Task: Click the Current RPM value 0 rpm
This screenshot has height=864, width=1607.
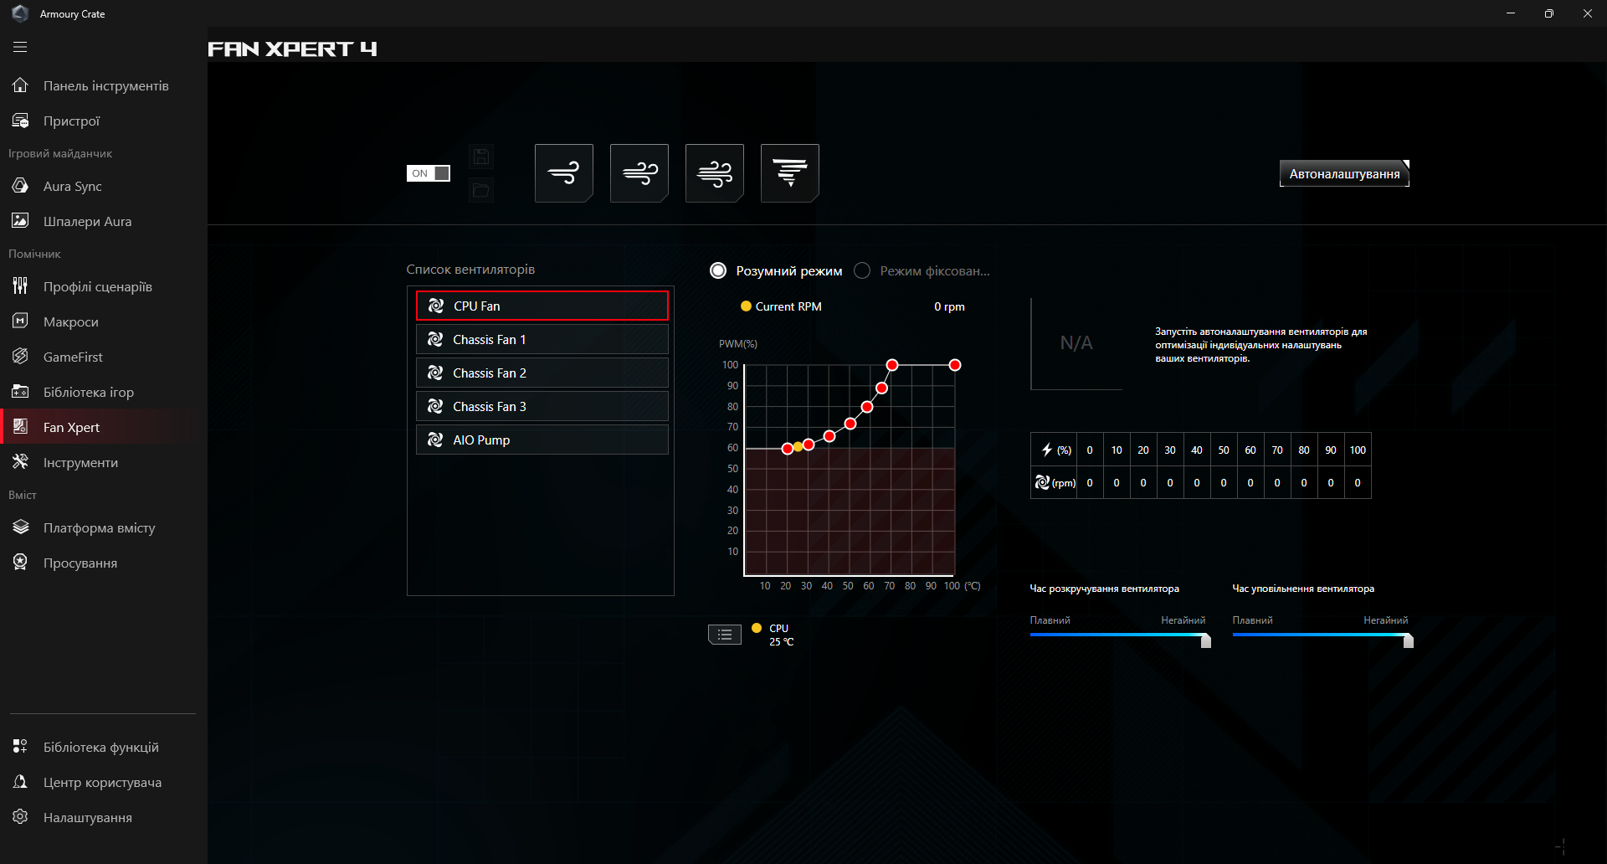Action: (x=949, y=306)
